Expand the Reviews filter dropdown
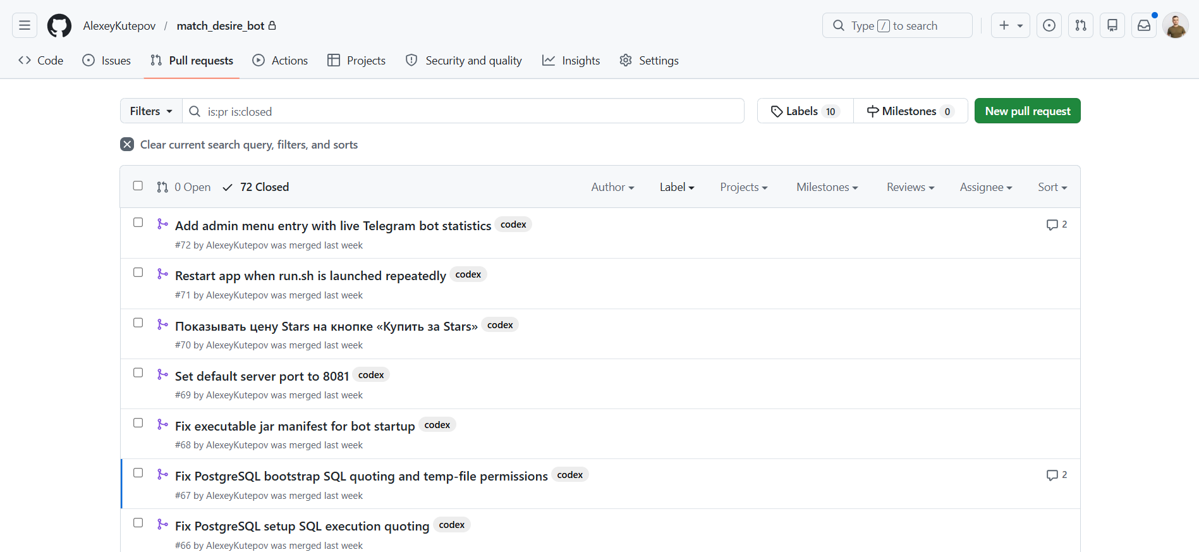1199x552 pixels. click(x=910, y=187)
